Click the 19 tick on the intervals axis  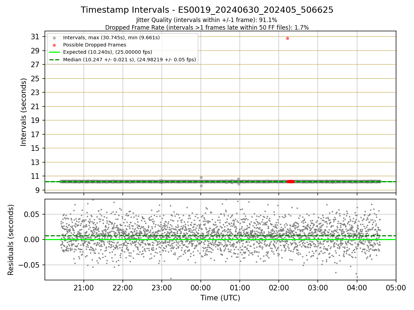click(35, 120)
